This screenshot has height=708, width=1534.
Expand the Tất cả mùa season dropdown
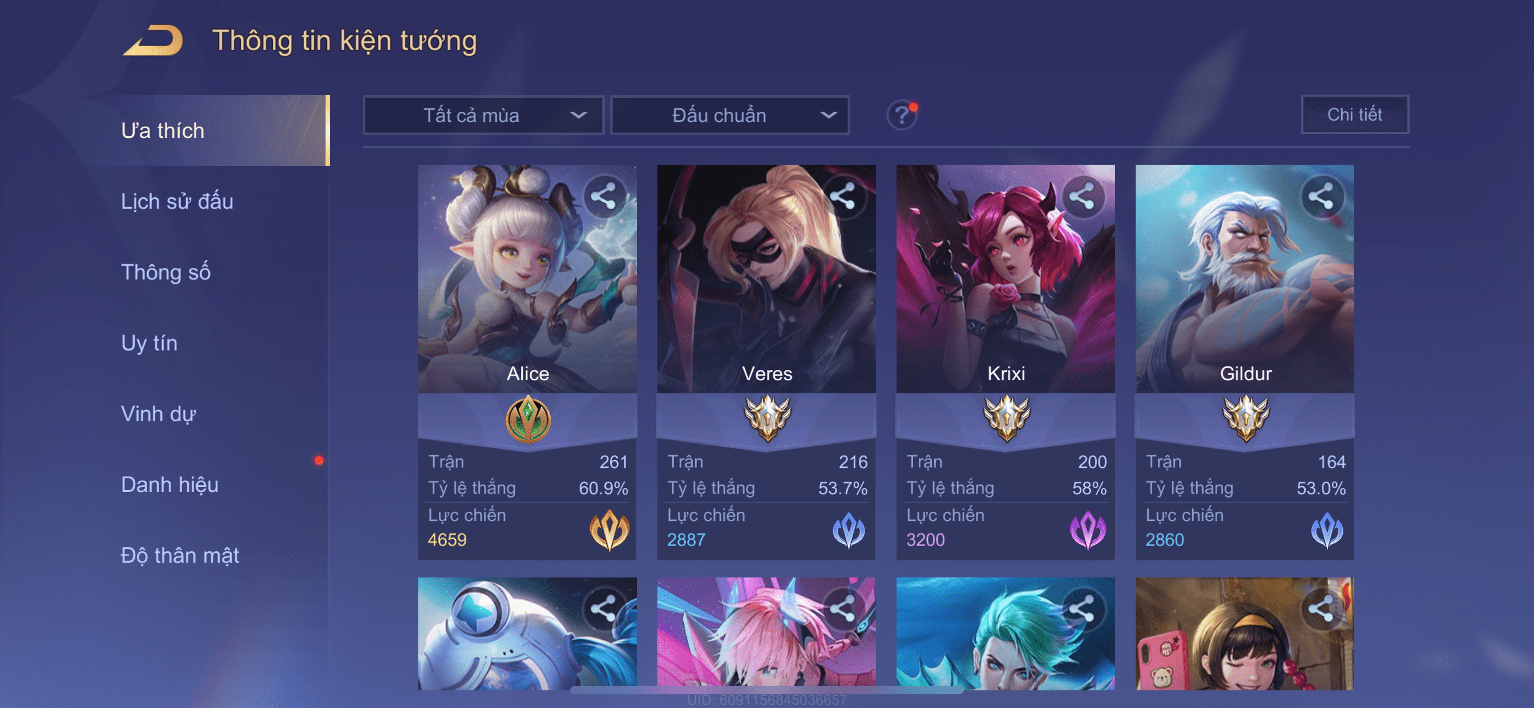(x=483, y=115)
